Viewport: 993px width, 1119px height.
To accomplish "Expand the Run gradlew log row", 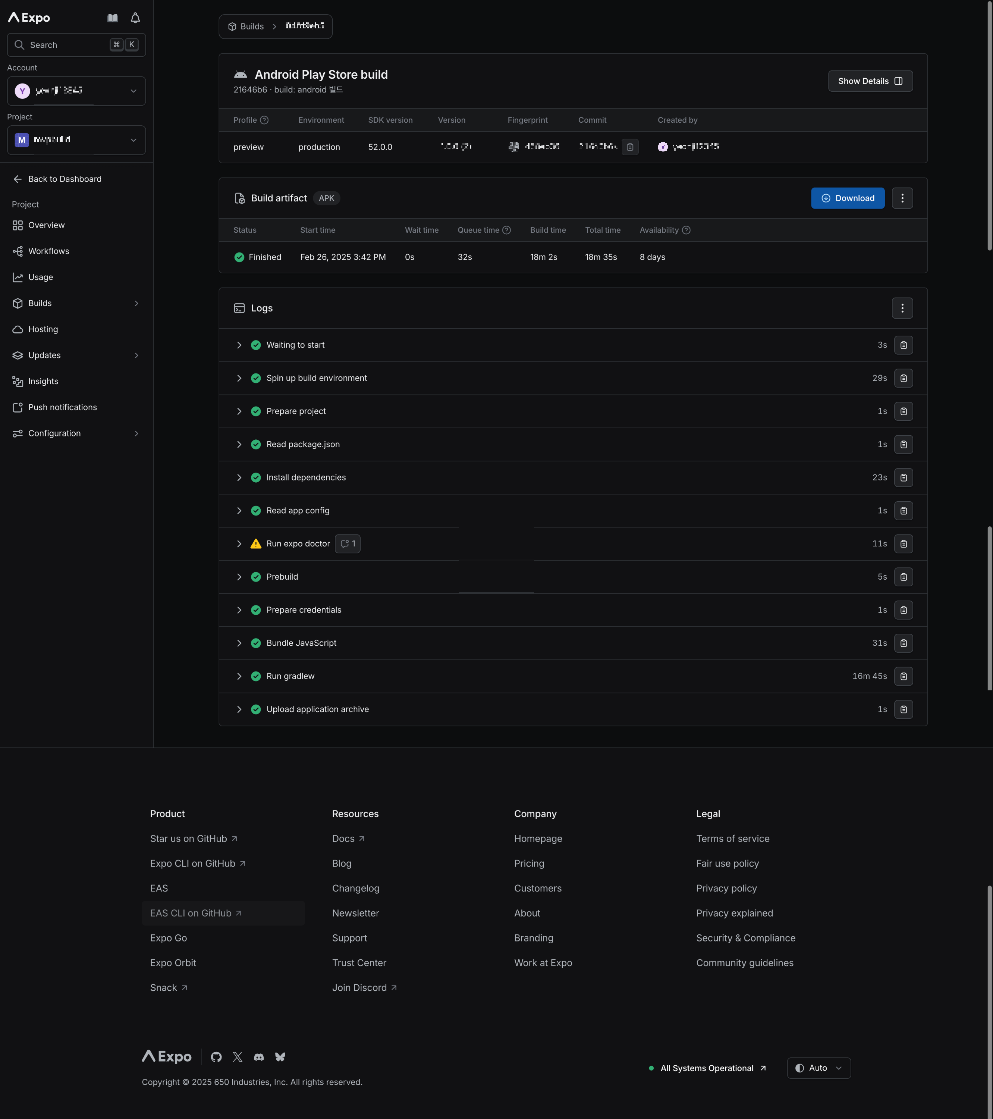I will pyautogui.click(x=239, y=676).
